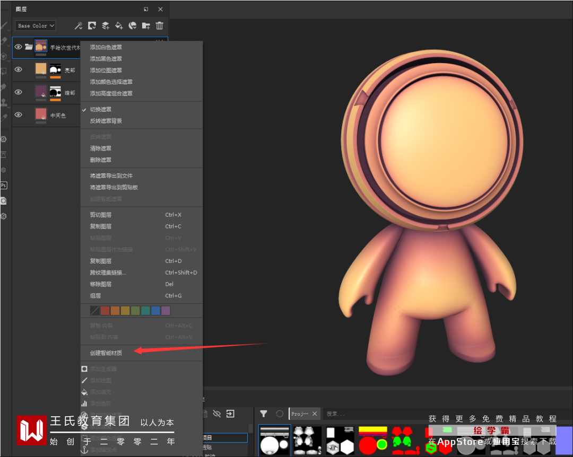This screenshot has width=573, height=457.
Task: Pick the yellow layer color swatch
Action: click(x=125, y=311)
